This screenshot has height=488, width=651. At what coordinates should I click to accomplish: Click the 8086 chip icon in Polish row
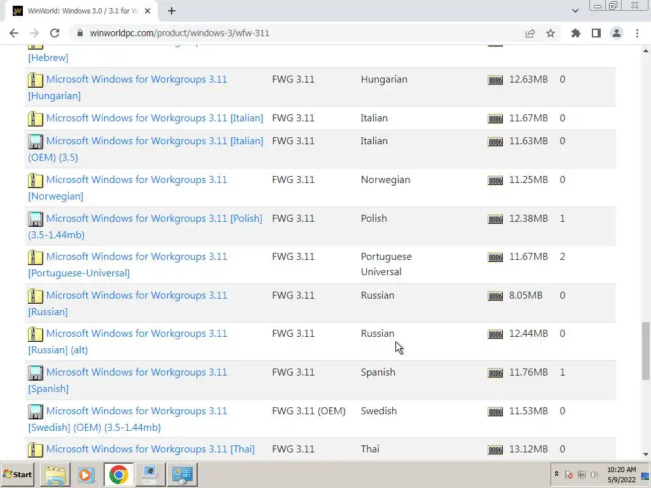495,219
